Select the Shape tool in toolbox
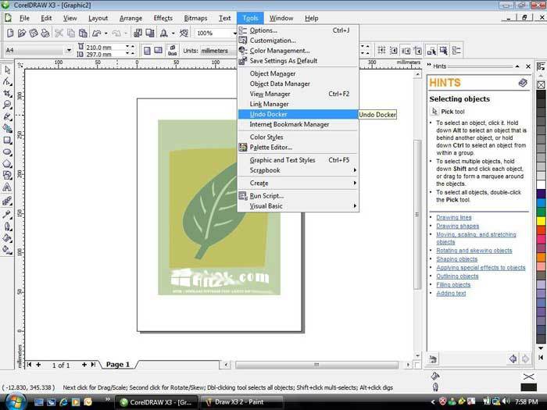The width and height of the screenshot is (547, 410). 7,81
